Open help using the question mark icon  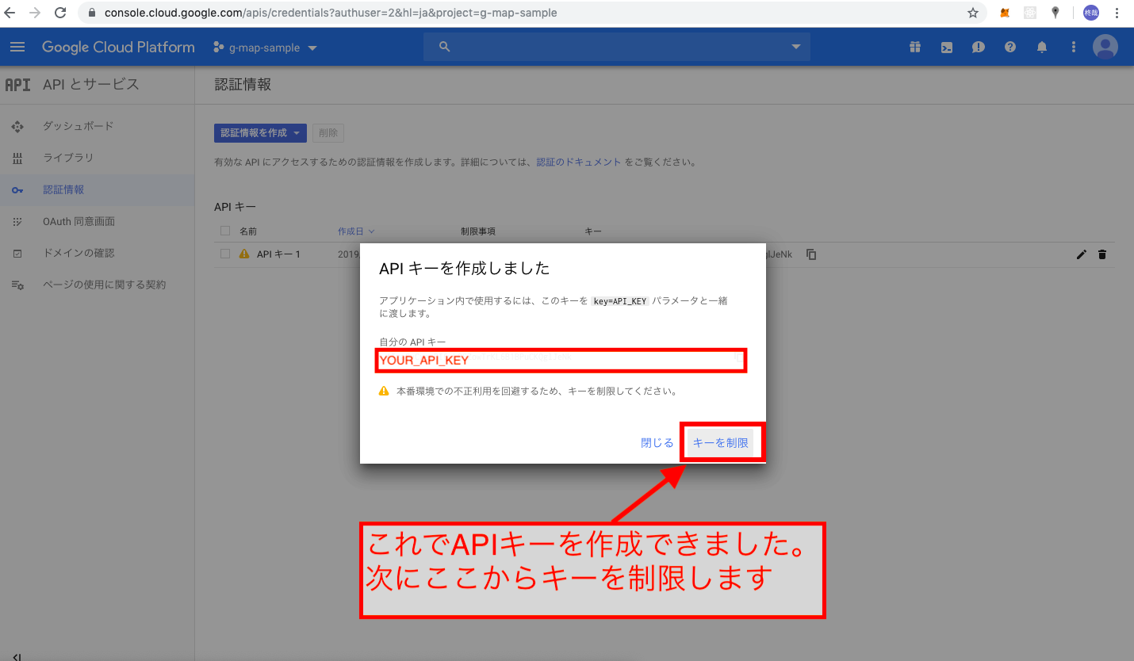click(x=1009, y=47)
